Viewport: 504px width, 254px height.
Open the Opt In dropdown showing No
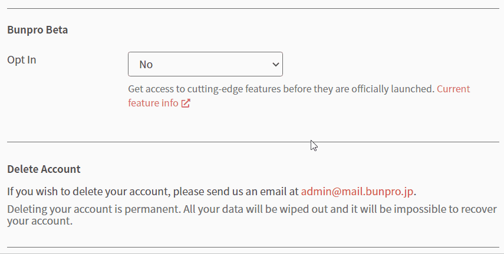click(x=205, y=64)
